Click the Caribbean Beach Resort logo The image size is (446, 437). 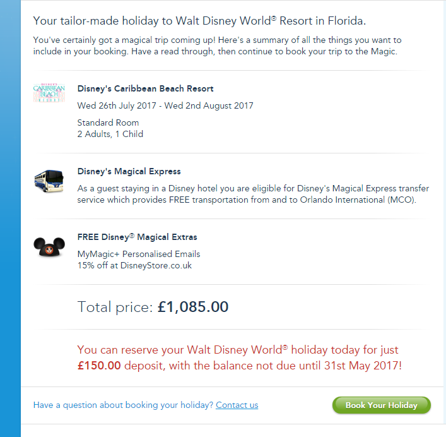(x=49, y=93)
